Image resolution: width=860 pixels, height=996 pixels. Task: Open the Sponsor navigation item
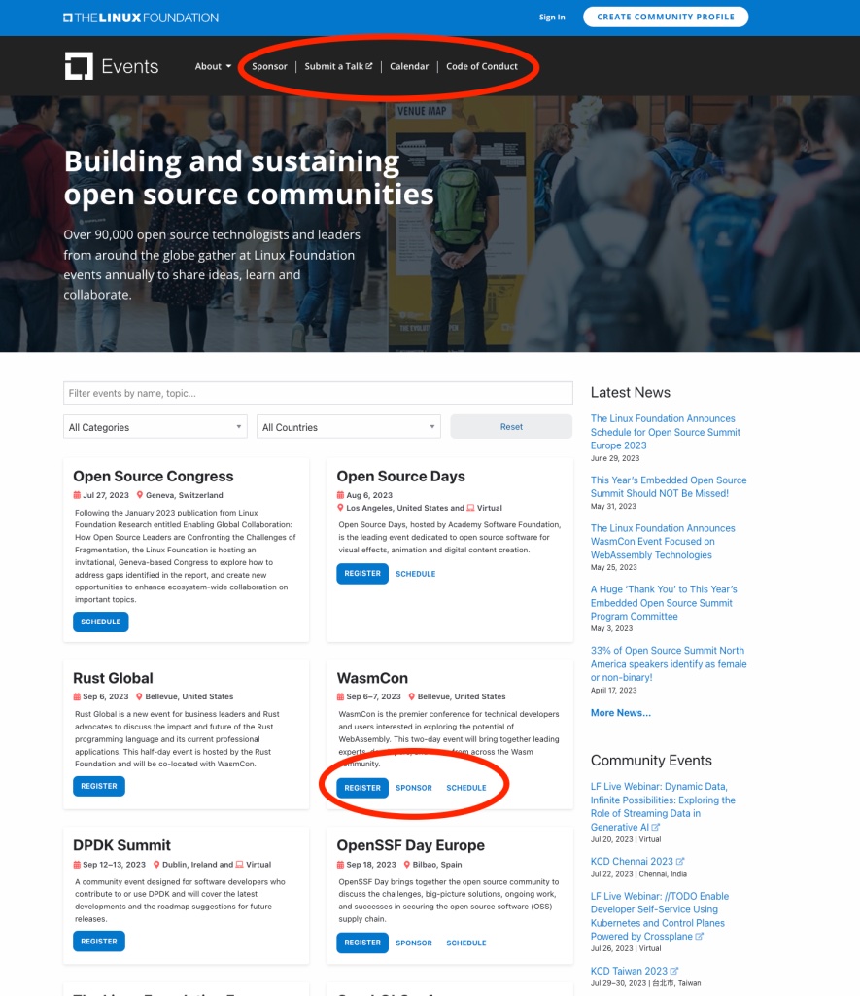tap(269, 66)
